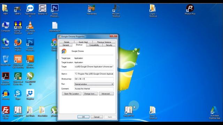Click into the Target path field
This screenshot has height=125, width=223.
[94, 66]
